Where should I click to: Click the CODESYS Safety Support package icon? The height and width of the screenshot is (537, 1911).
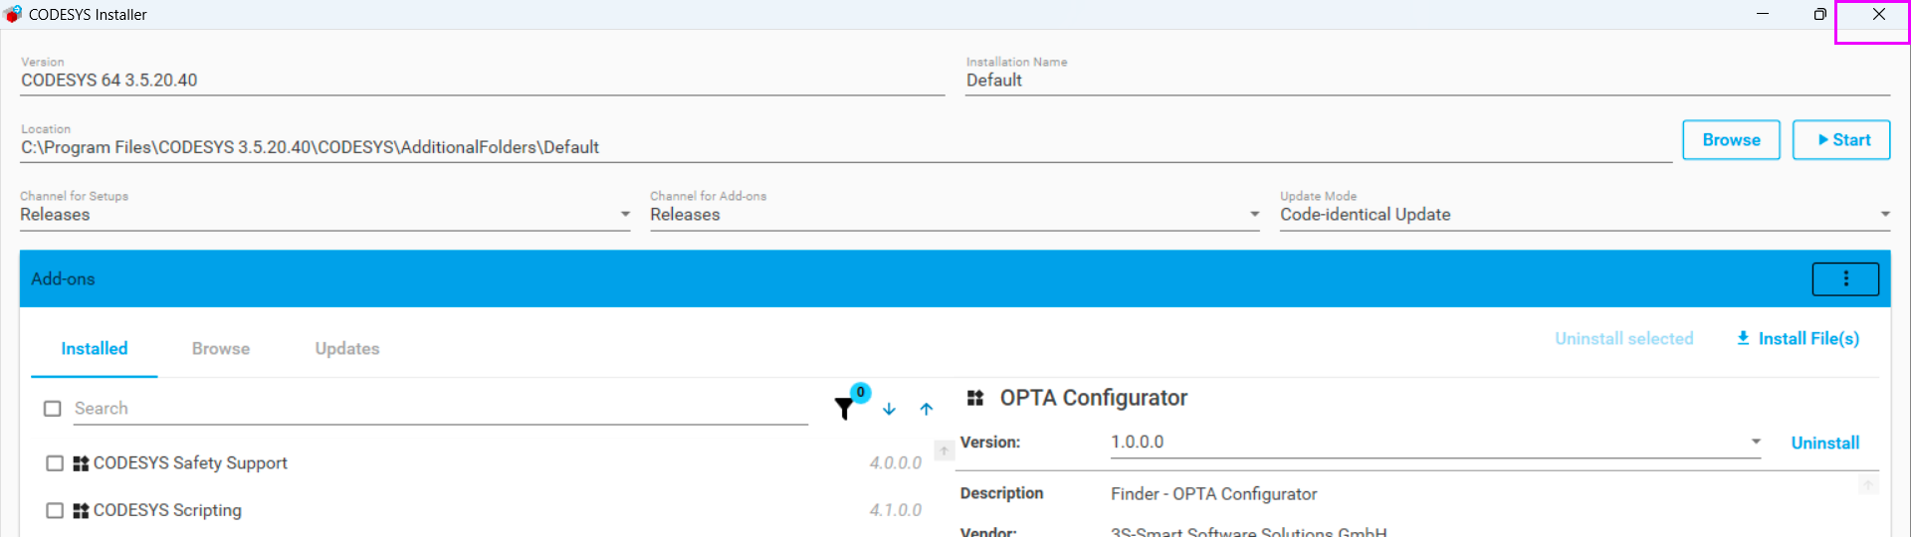[82, 463]
